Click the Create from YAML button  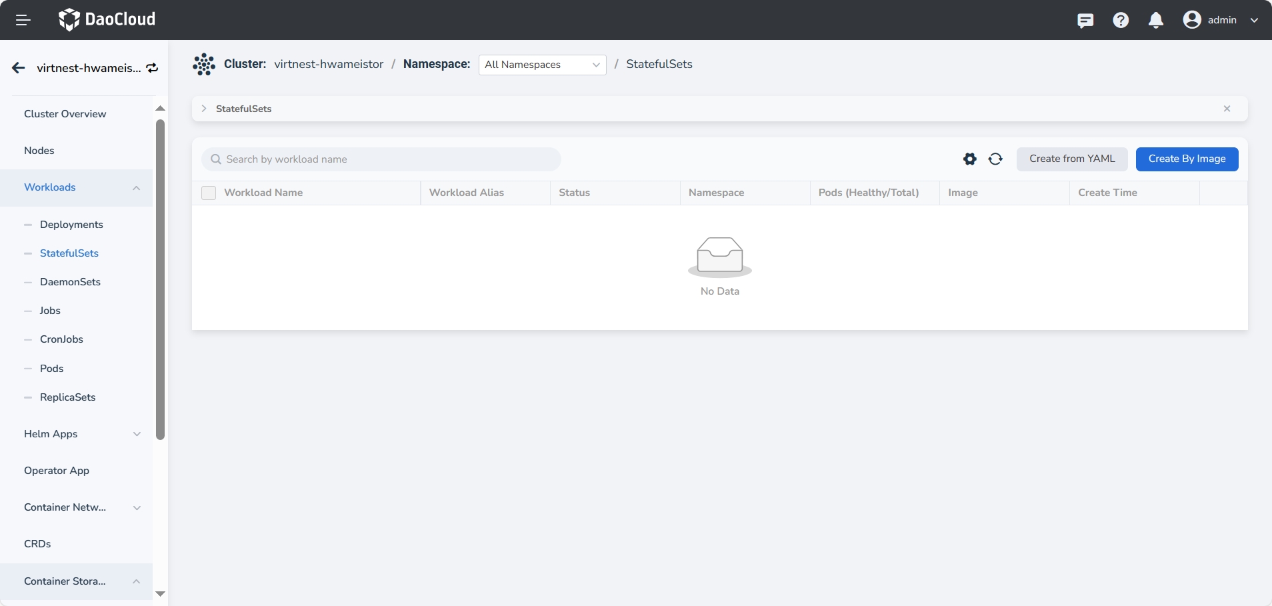coord(1071,159)
